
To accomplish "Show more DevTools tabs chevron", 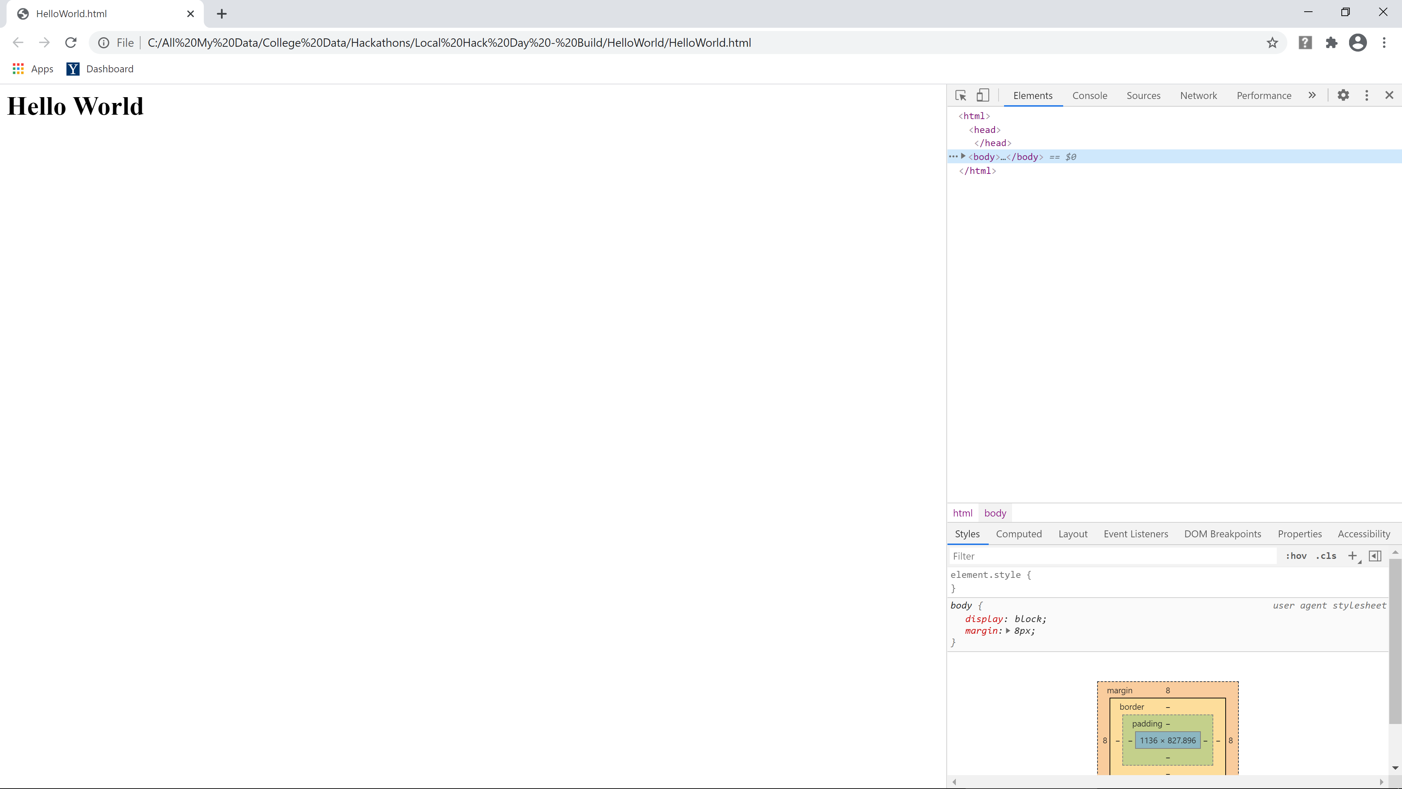I will [1312, 95].
